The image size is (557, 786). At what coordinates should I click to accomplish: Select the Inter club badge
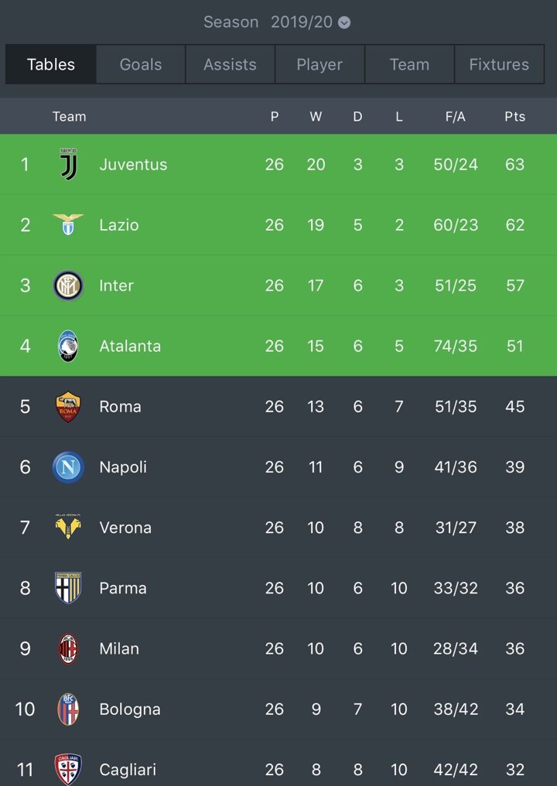point(68,285)
